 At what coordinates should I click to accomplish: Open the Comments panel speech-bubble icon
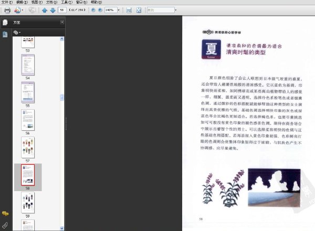click(5, 213)
